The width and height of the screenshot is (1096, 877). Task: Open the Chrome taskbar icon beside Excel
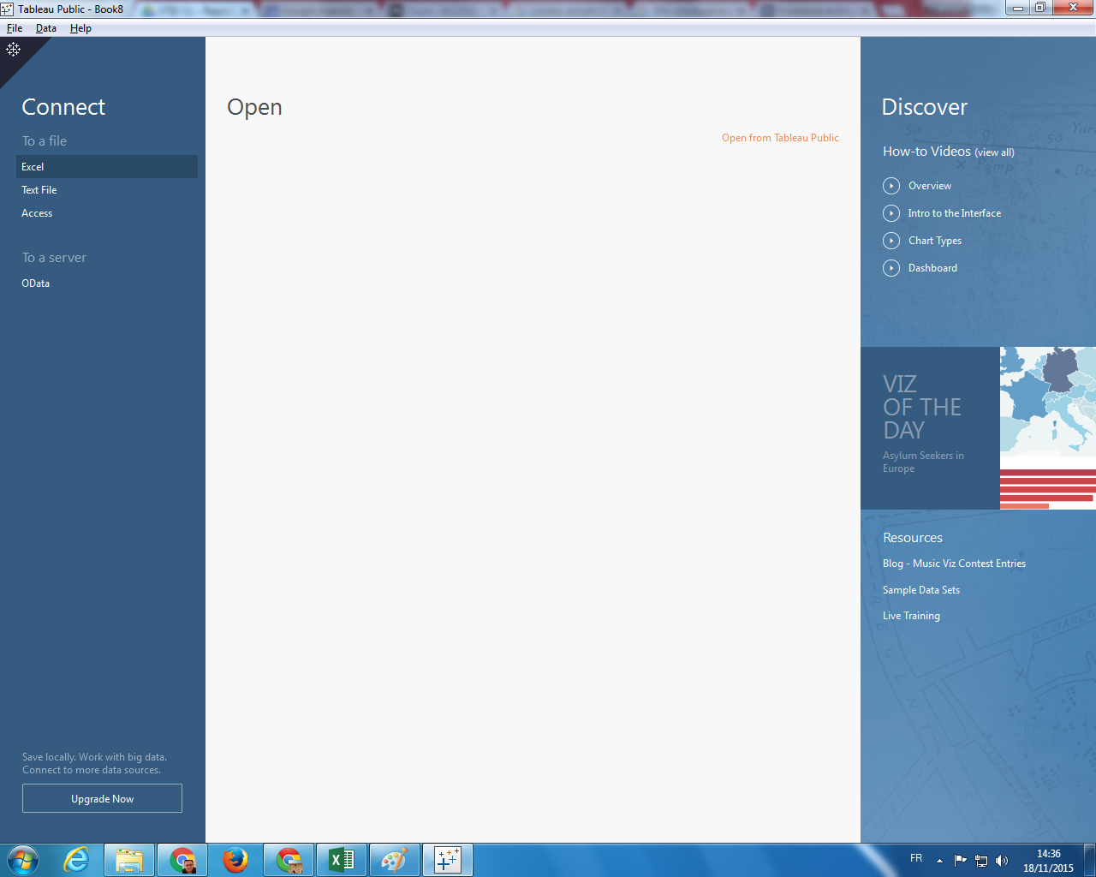click(x=289, y=860)
